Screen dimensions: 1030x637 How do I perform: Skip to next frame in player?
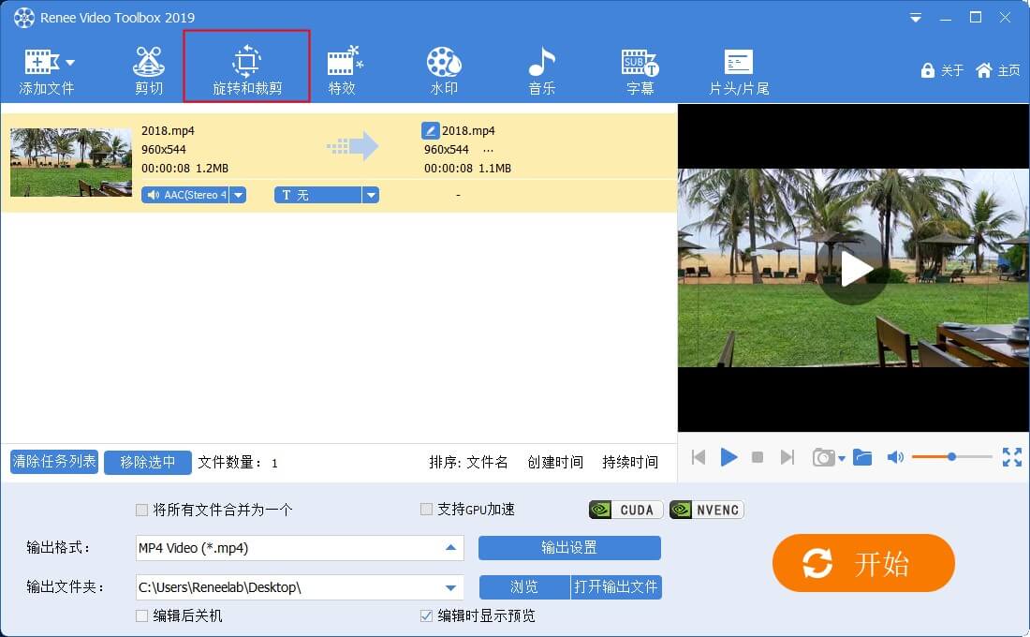787,457
